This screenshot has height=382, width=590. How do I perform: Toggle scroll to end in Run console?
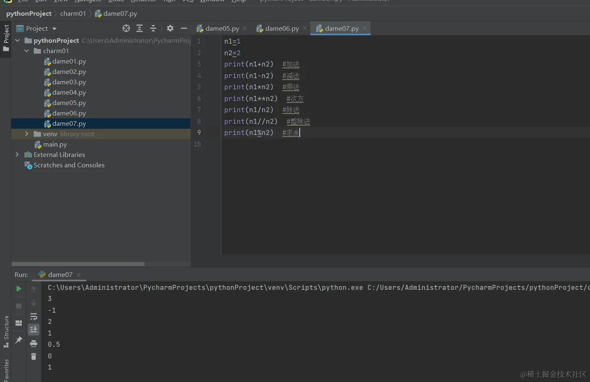tap(34, 329)
